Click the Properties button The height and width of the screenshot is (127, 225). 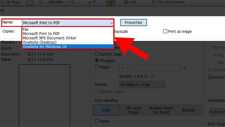coord(133,23)
